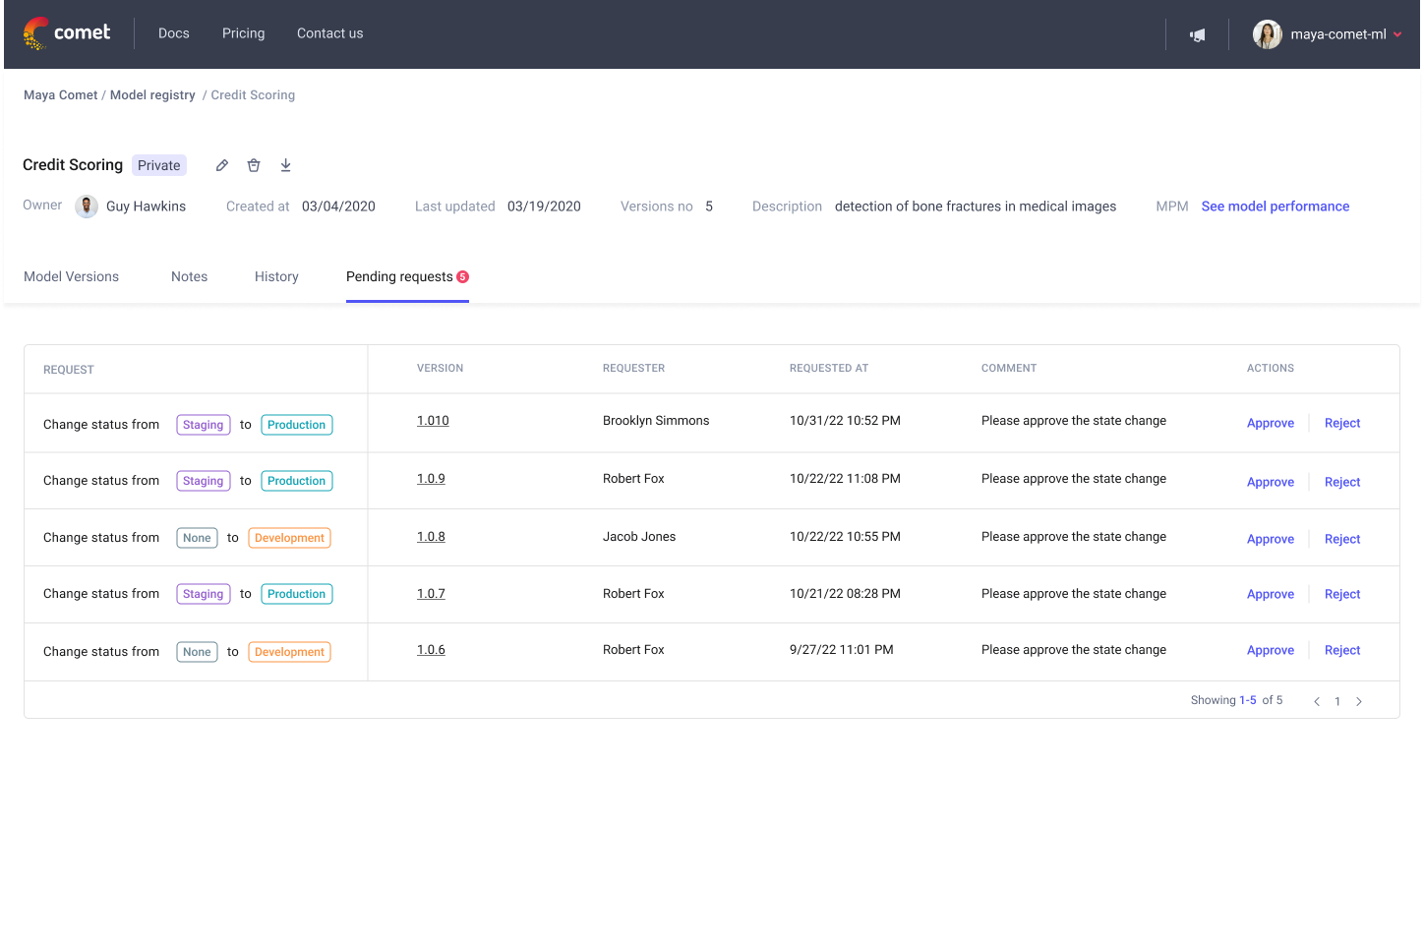This screenshot has height=944, width=1424.
Task: Click the Comet logo
Action: tap(67, 32)
